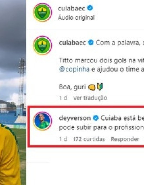Click verified badge next to caption username

coord(91,43)
